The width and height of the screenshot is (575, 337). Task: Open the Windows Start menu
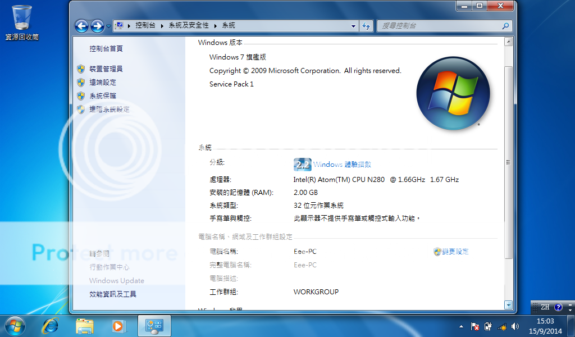[15, 326]
